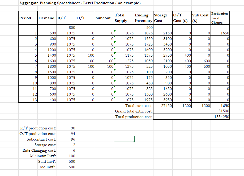Select the R/T production cost value 90
244x176 pixels.
point(72,128)
